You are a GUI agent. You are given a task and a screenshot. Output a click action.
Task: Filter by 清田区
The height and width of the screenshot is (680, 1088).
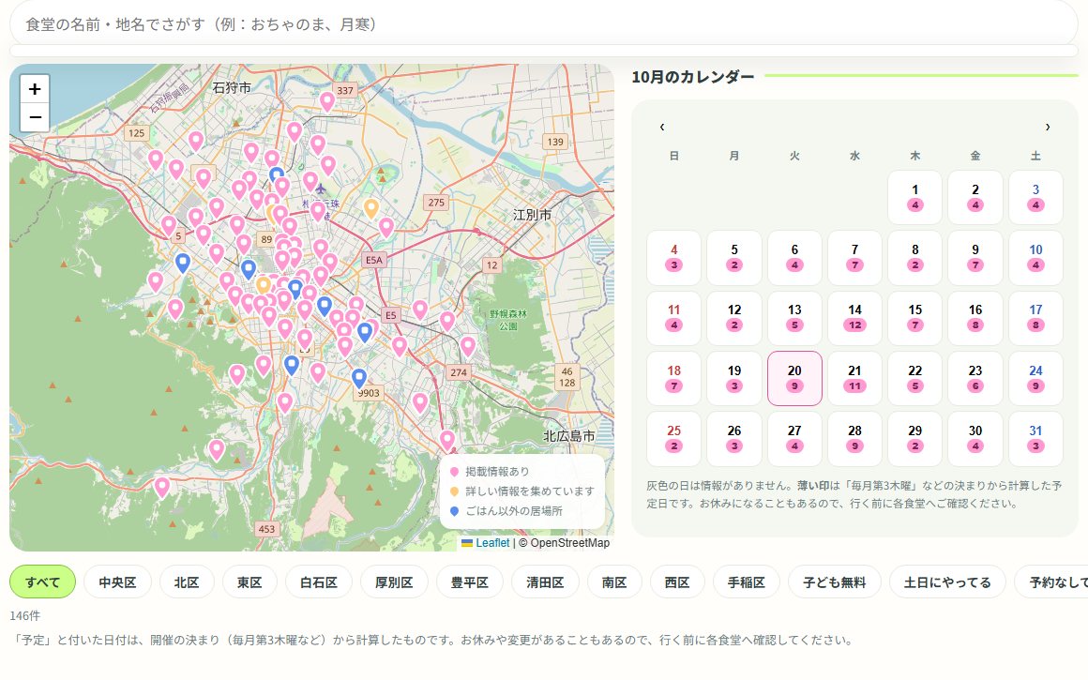coord(545,582)
